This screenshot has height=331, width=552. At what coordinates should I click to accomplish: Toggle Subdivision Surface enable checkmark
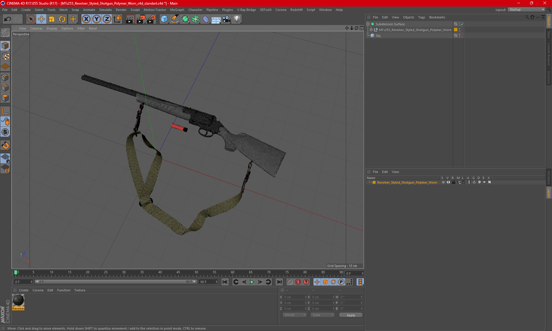462,24
